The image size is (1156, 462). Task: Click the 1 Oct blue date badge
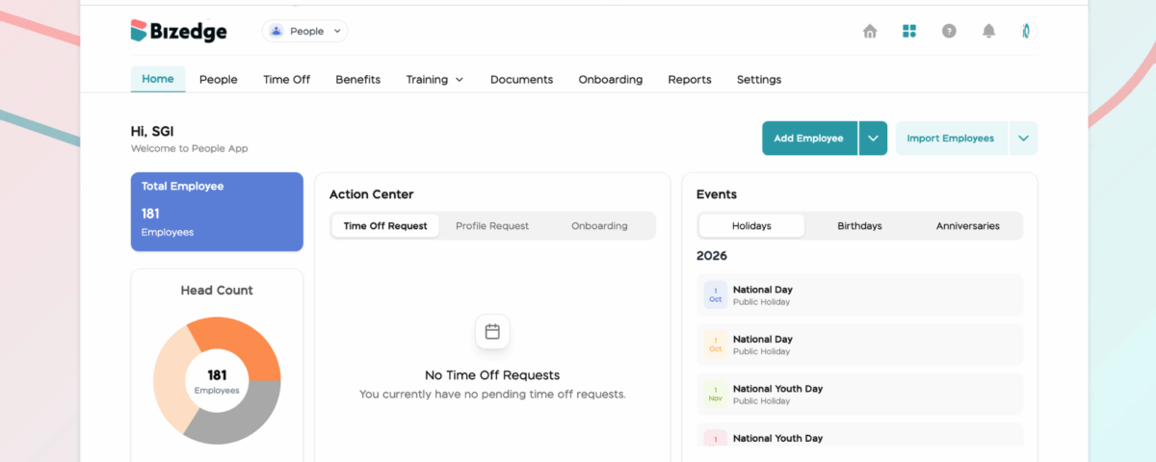[715, 295]
